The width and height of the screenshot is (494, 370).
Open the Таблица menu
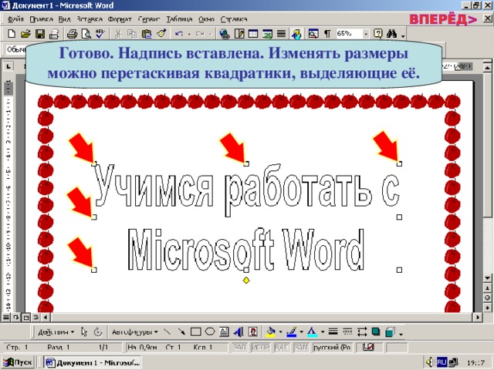(179, 19)
